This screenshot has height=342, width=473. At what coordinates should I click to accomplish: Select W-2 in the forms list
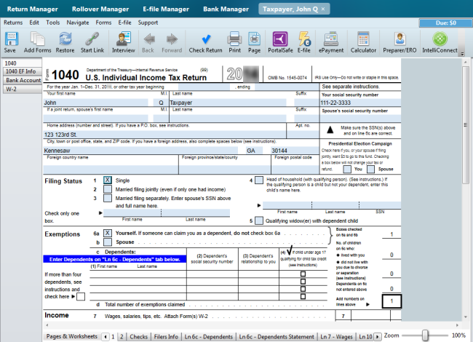point(12,90)
